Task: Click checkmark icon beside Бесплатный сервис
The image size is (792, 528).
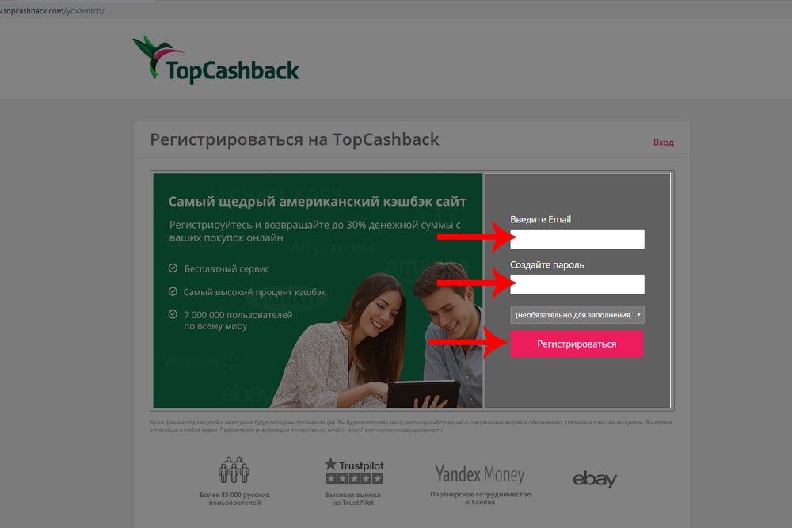Action: point(173,268)
